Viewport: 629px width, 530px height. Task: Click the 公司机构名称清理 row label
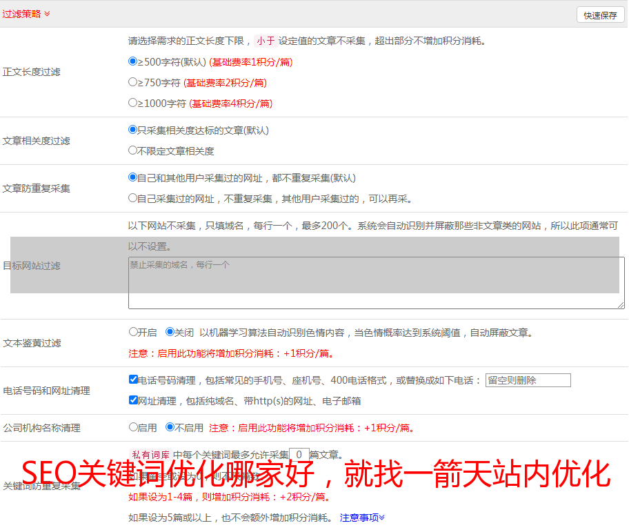(x=41, y=428)
